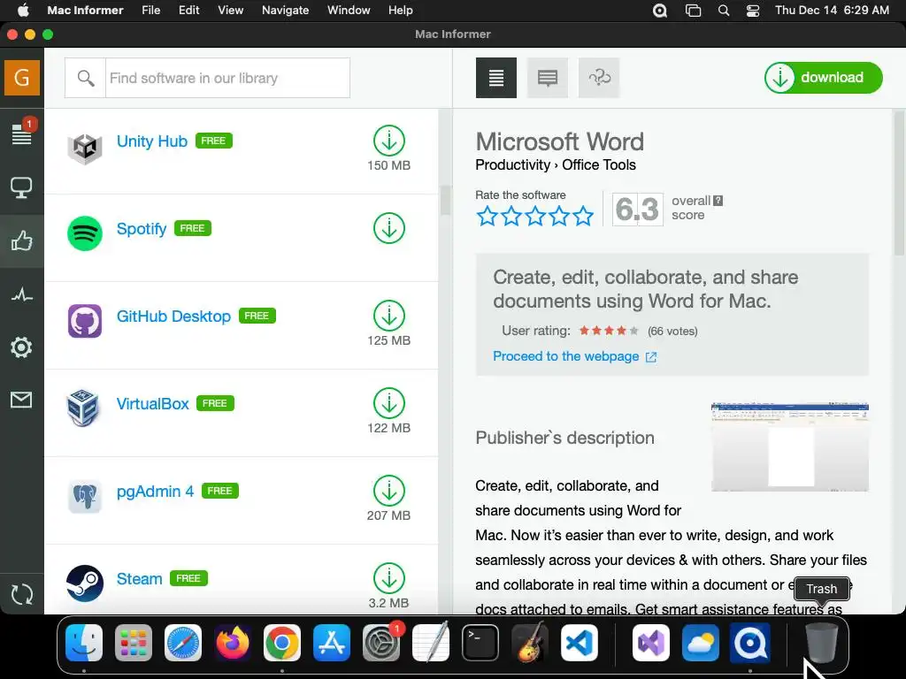This screenshot has width=906, height=679.
Task: Click the pgAdmin 4 elephant icon
Action: click(x=85, y=496)
